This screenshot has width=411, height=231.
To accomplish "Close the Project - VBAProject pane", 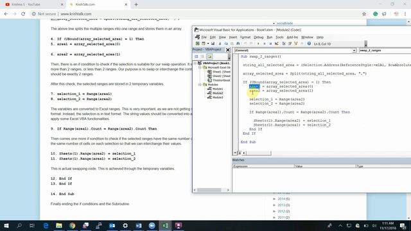I will 227,50.
